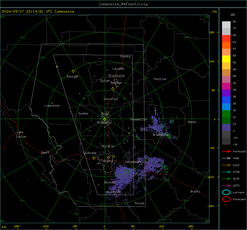247x230 pixels.
Task: Click the Sundre label
Action: pyautogui.click(x=83, y=113)
